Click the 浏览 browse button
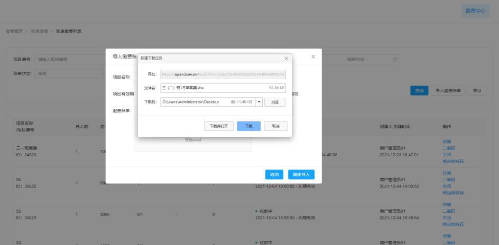This screenshot has width=499, height=245. 275,102
